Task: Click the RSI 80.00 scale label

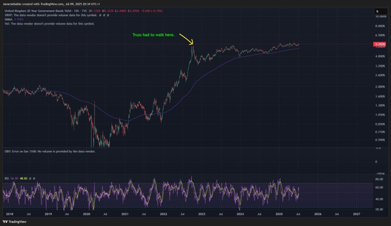Action: tap(380, 179)
